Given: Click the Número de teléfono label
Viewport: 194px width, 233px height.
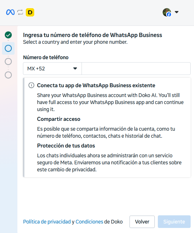Looking at the screenshot, I should tap(46, 57).
